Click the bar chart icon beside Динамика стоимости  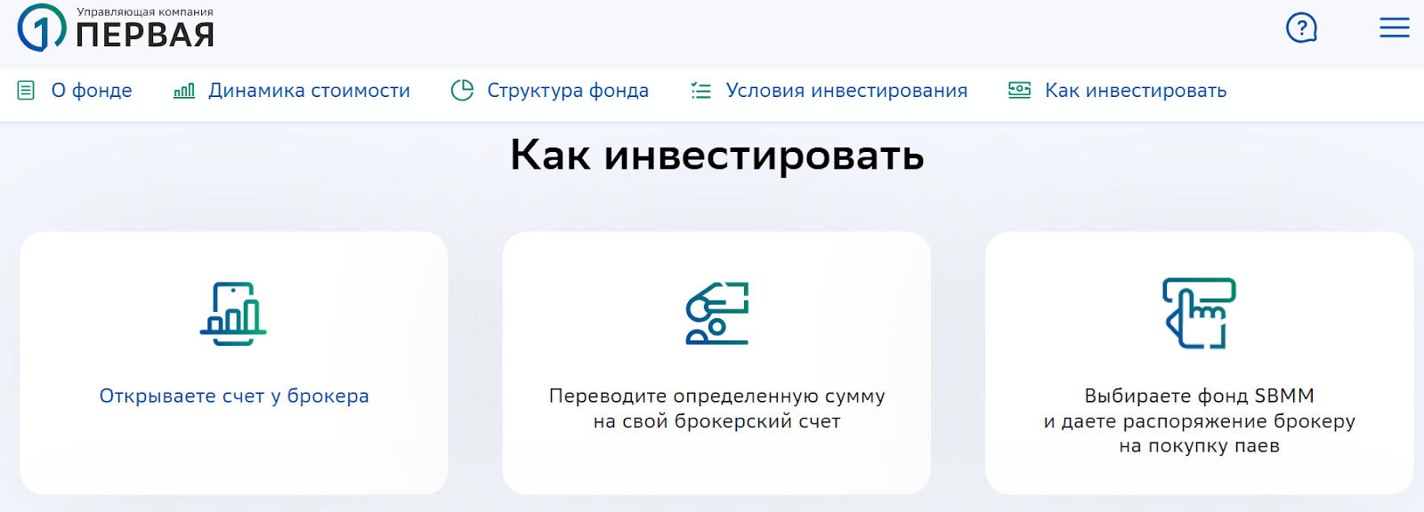click(184, 91)
